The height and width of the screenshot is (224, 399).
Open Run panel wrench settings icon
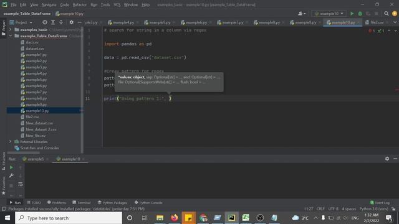tap(11, 175)
